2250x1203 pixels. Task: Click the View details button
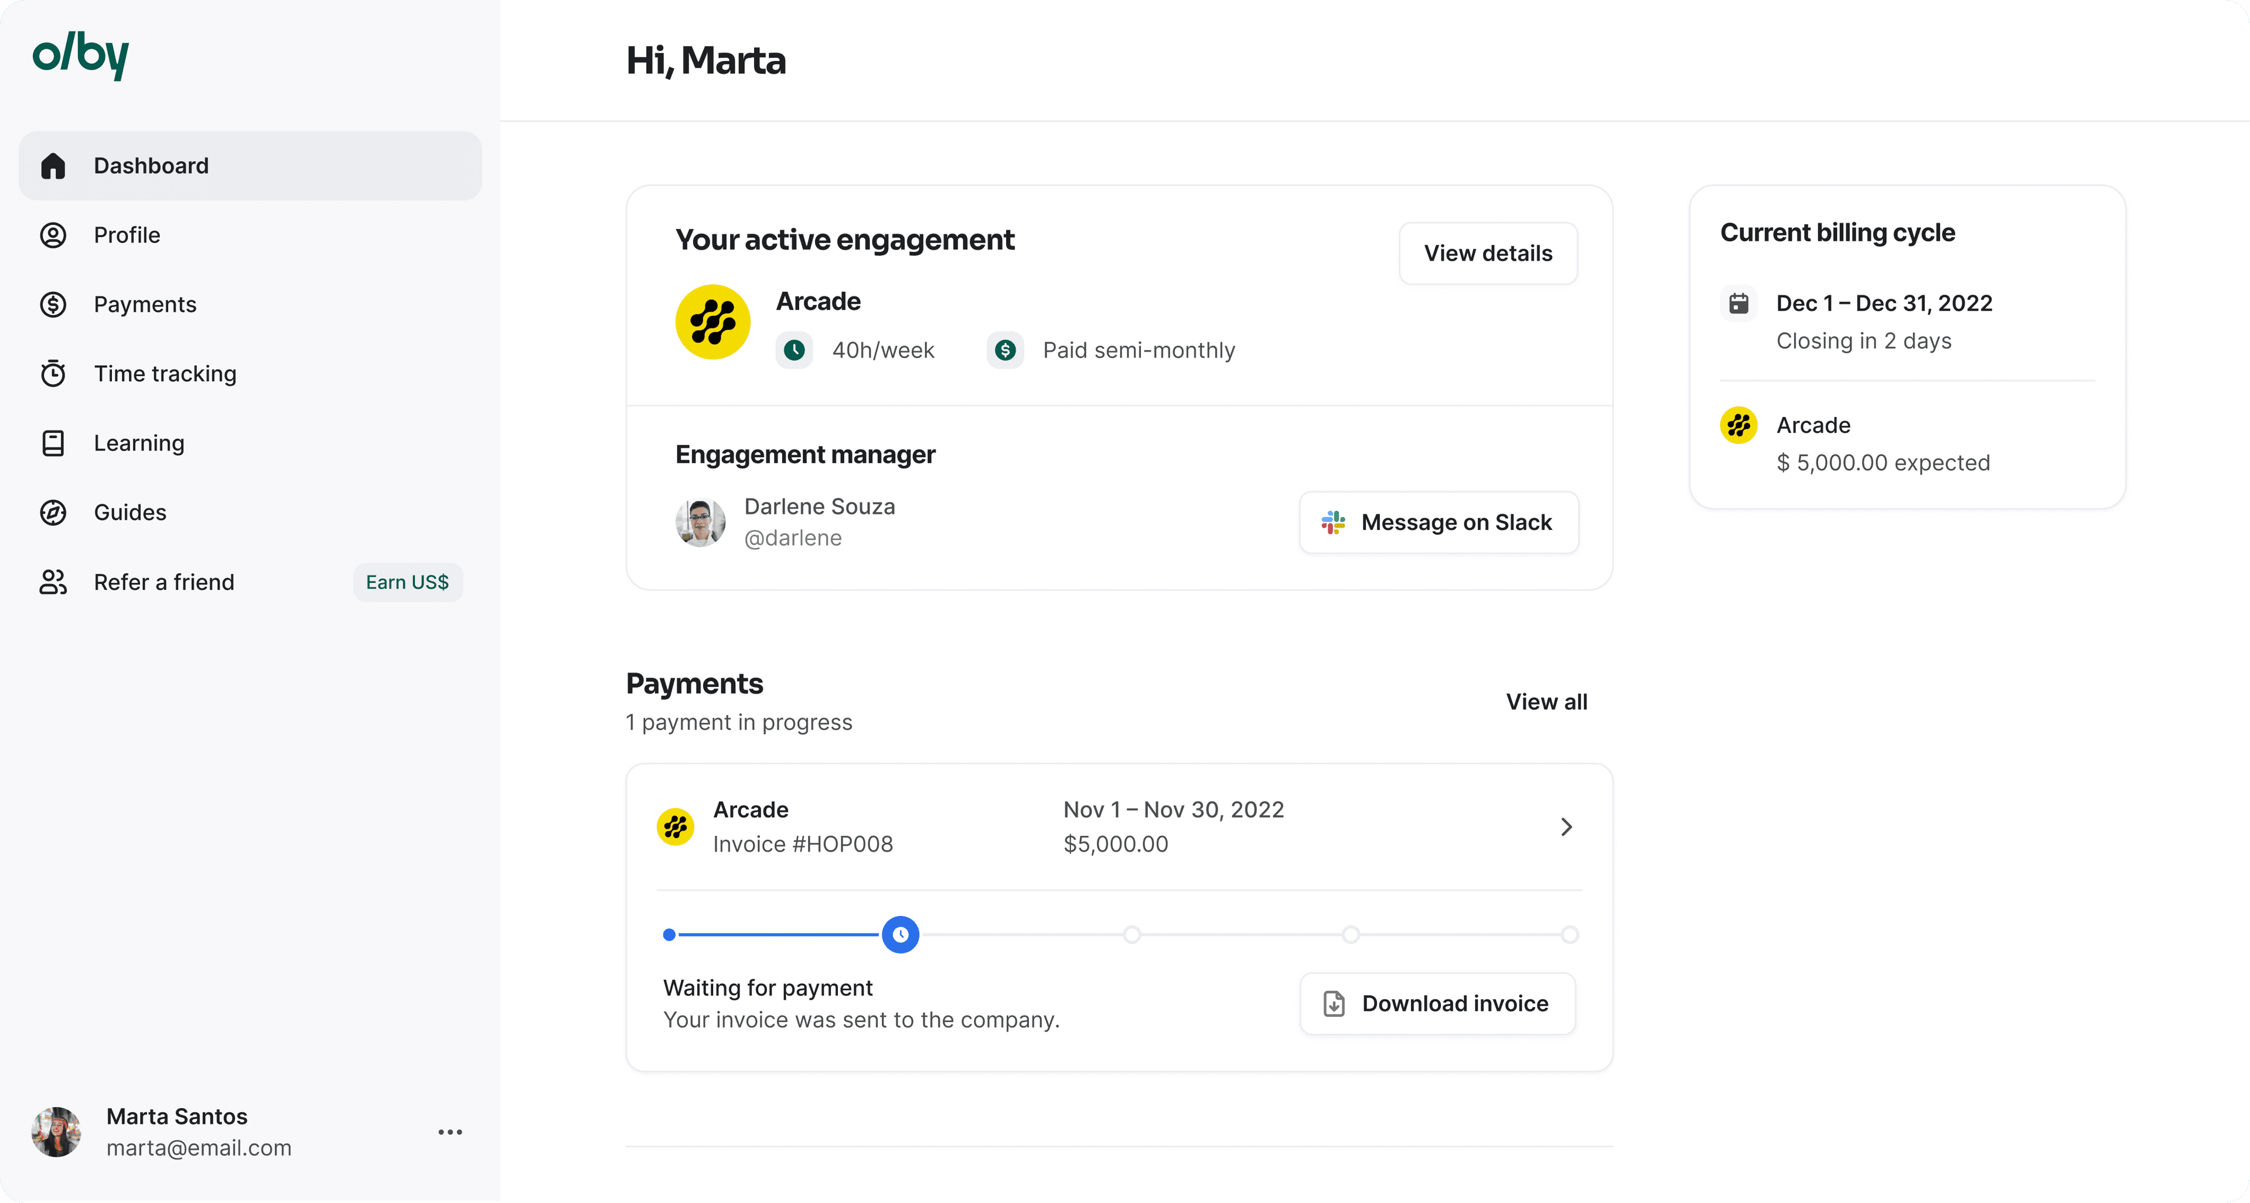tap(1488, 253)
